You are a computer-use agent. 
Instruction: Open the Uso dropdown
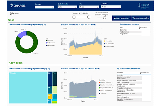click(x=89, y=7)
